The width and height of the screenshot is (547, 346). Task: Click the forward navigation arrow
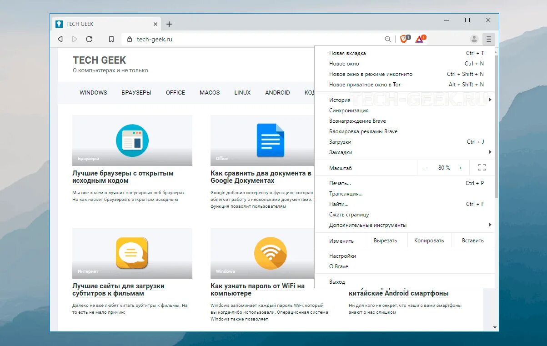[x=75, y=39]
